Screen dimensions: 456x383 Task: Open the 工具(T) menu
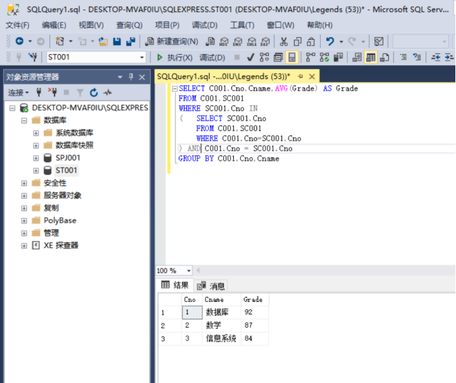[x=242, y=25]
